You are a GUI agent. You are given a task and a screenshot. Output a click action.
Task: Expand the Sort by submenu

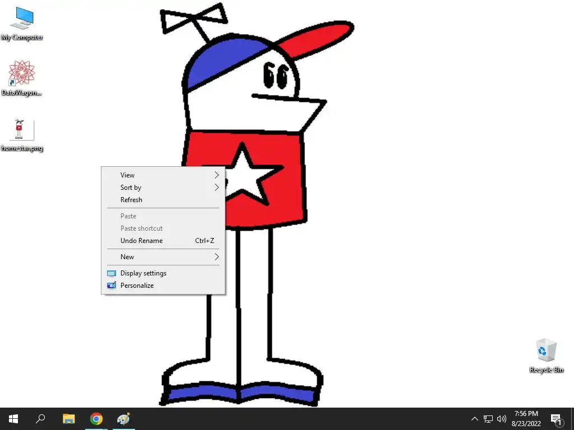point(163,188)
